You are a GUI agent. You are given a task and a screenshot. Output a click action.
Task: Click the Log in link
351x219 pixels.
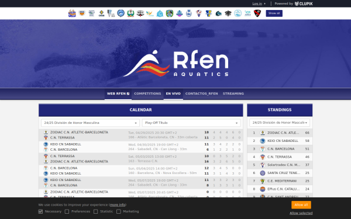[x=257, y=4]
